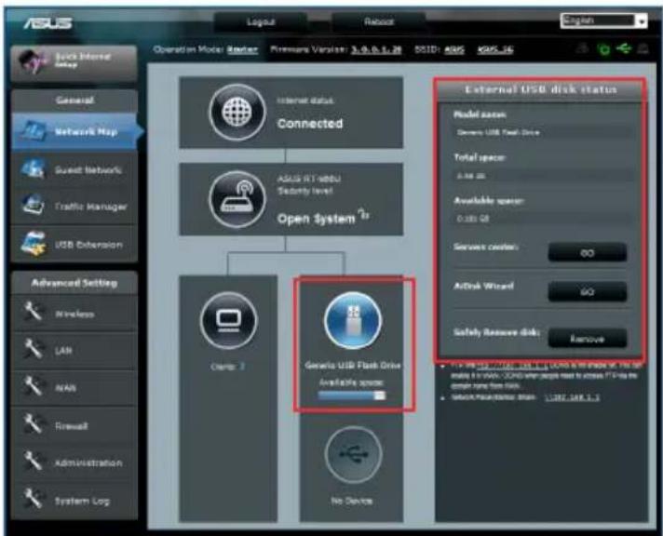Click GO button for Servers center

coord(588,252)
